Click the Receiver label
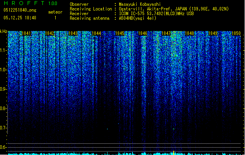245x155 pixels. click(x=79, y=14)
